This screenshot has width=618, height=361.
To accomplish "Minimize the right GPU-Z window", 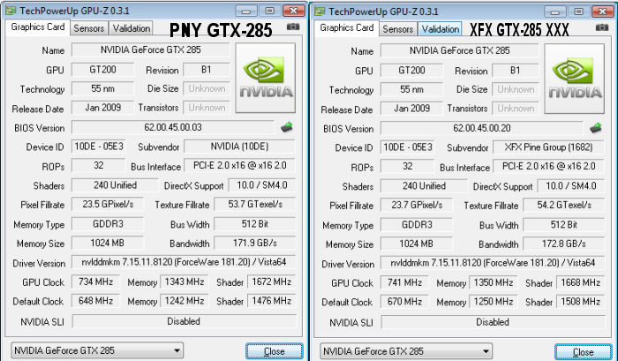I will (555, 11).
